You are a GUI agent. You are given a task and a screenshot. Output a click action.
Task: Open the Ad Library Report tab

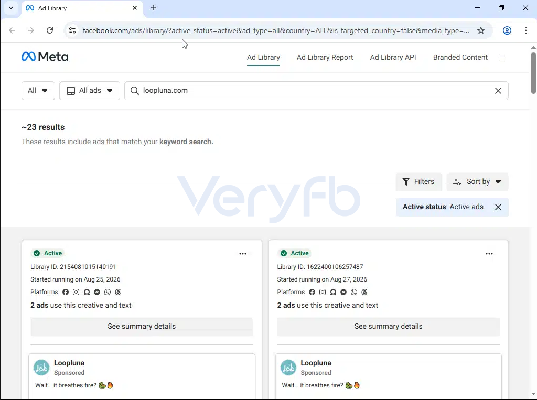coord(325,58)
